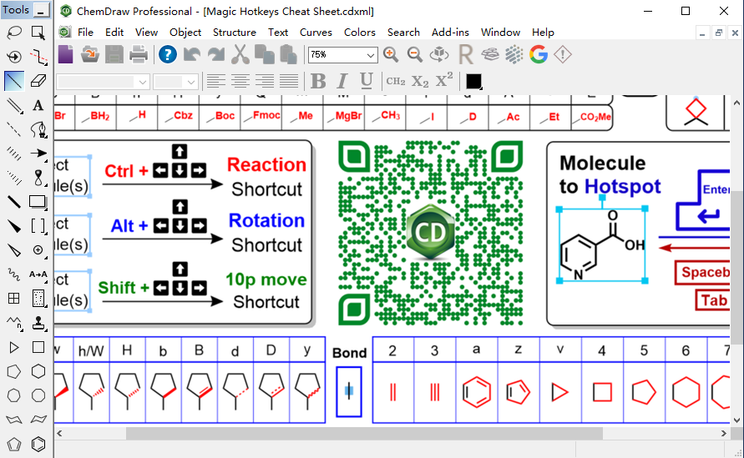Select the Acyclic Chain tool
The image size is (744, 458).
click(x=13, y=323)
